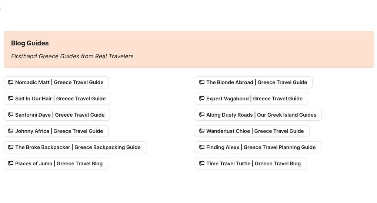Open Salt In Our Hair travel guide
The height and width of the screenshot is (203, 377).
(x=60, y=99)
